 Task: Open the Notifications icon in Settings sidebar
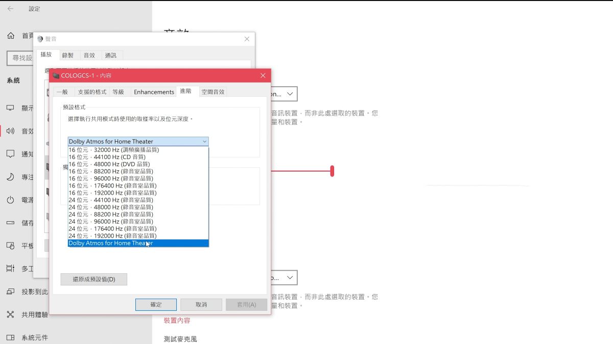(10, 154)
